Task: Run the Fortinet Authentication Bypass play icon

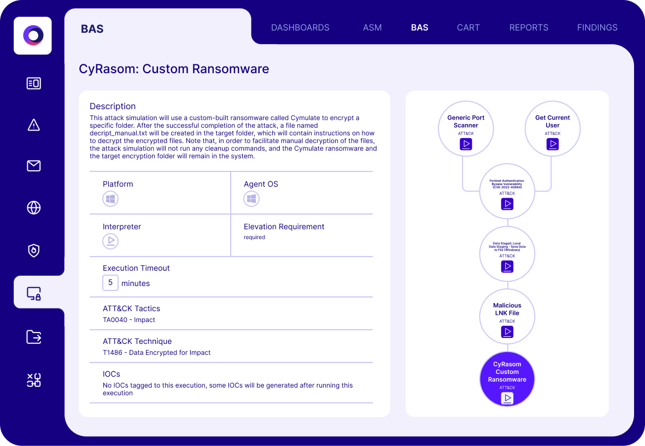Action: point(507,204)
